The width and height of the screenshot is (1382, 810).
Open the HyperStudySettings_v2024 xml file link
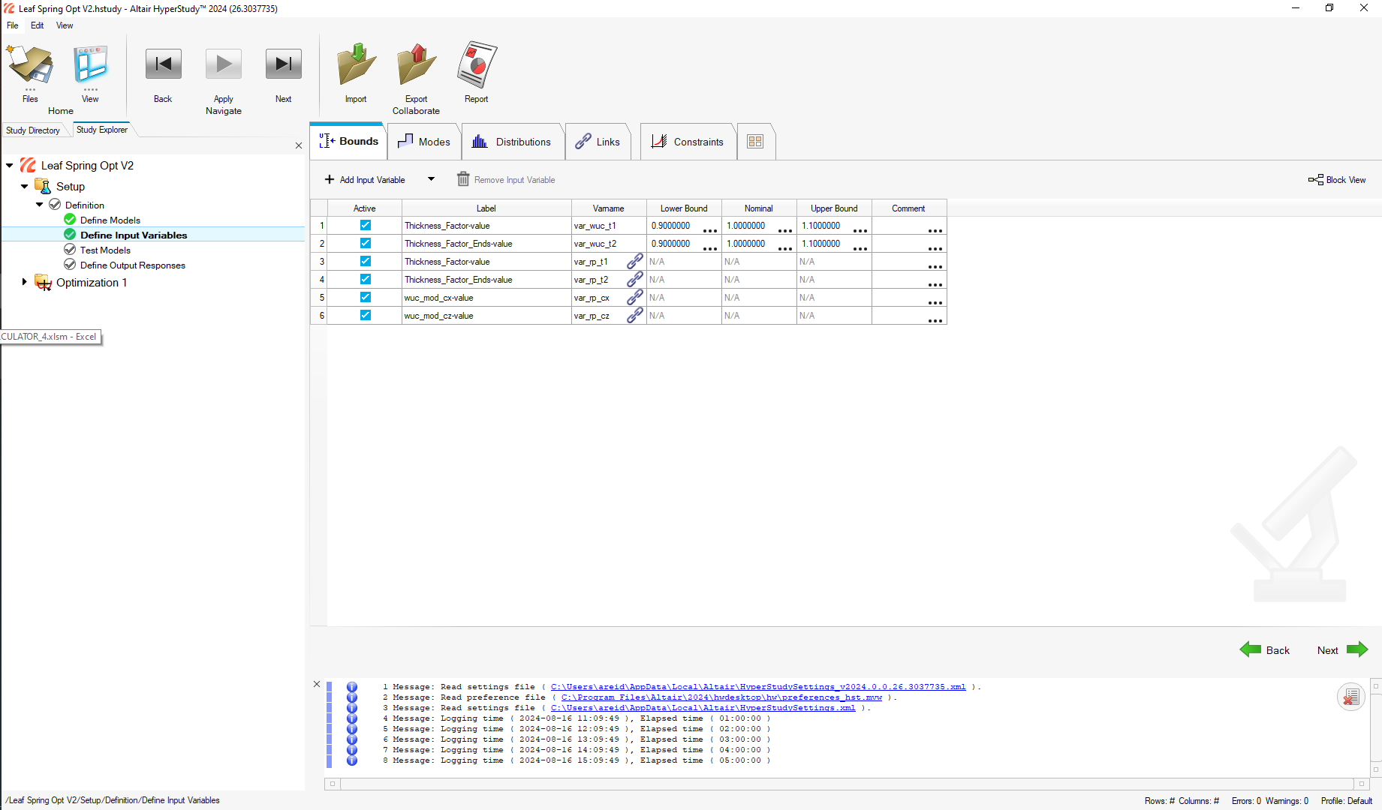(758, 687)
